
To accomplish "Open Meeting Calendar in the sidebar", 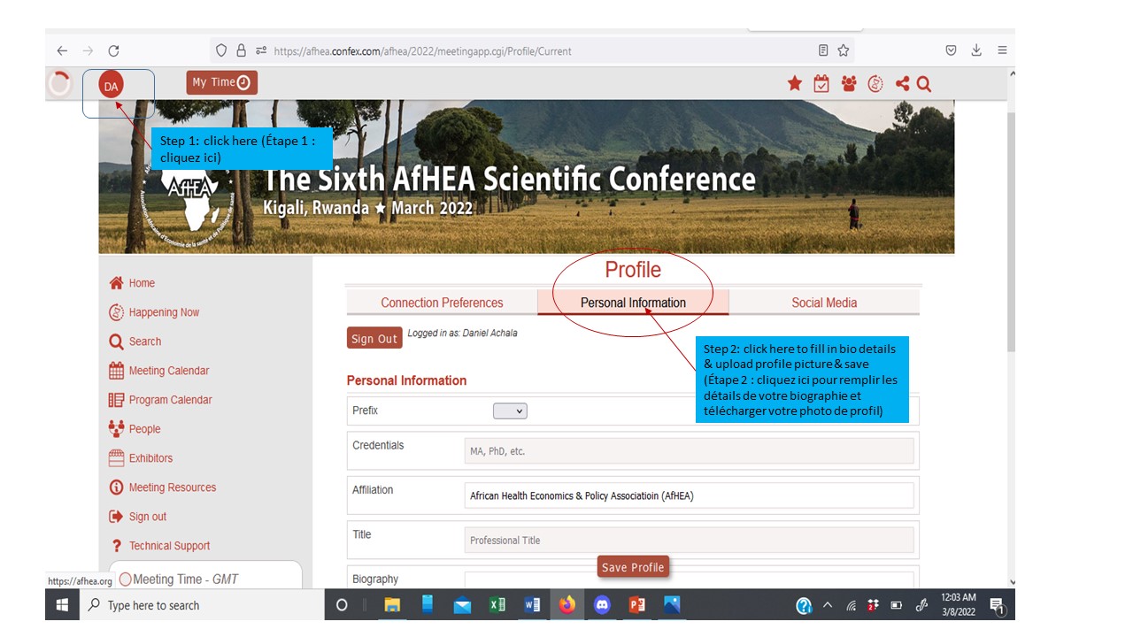I will [x=158, y=371].
